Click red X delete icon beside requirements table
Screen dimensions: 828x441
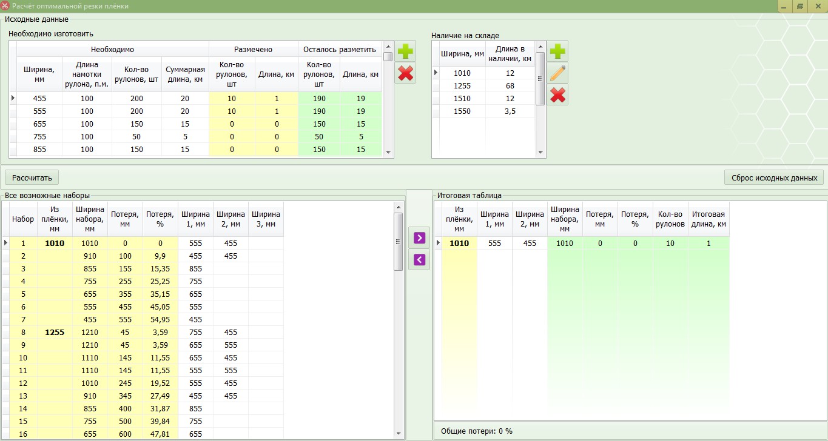pyautogui.click(x=406, y=73)
